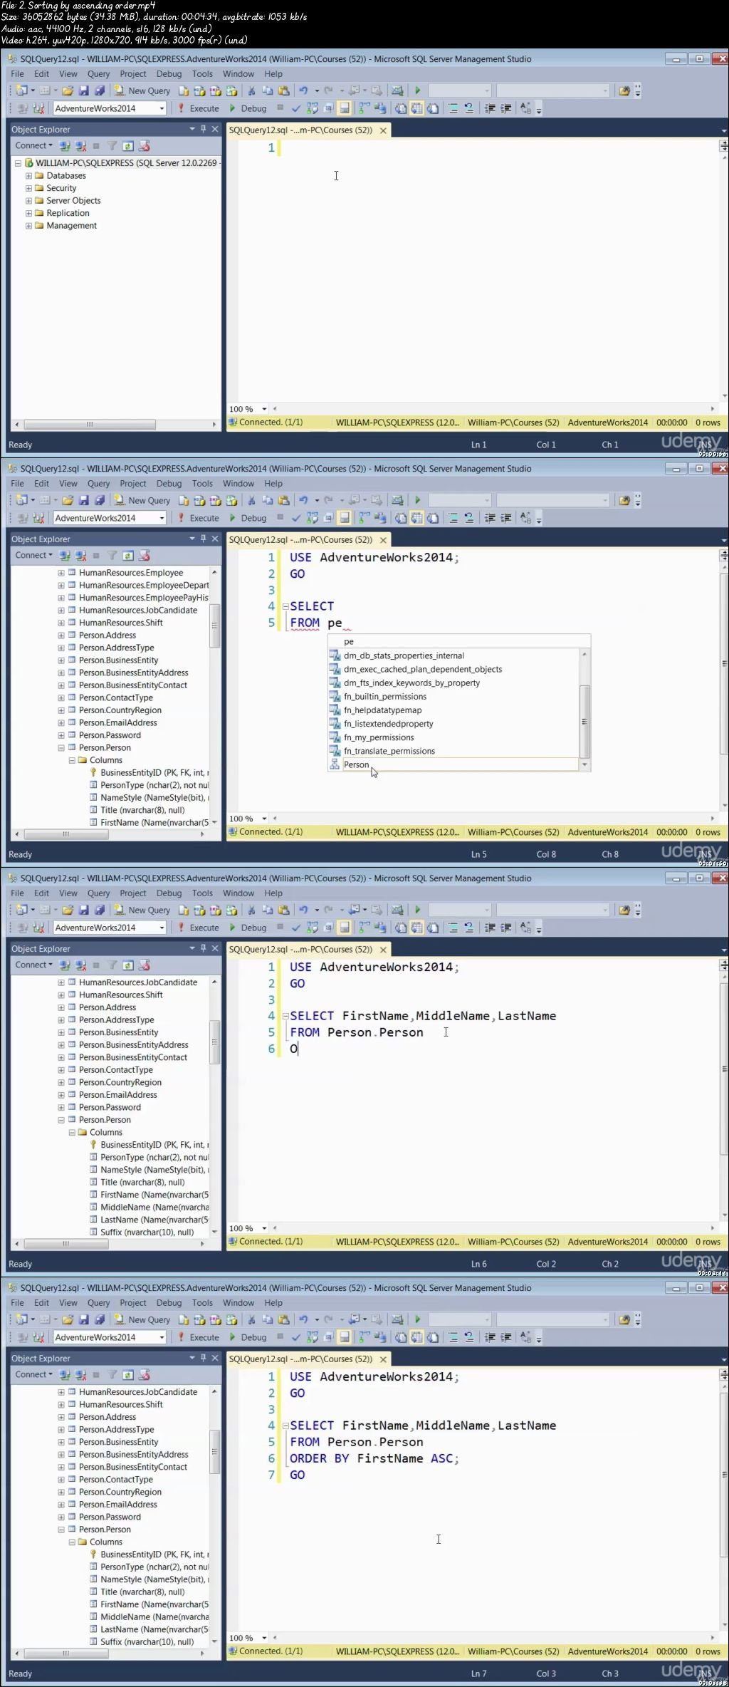Select HumanResources.EmployeePayHis table in the second frame

pyautogui.click(x=144, y=598)
